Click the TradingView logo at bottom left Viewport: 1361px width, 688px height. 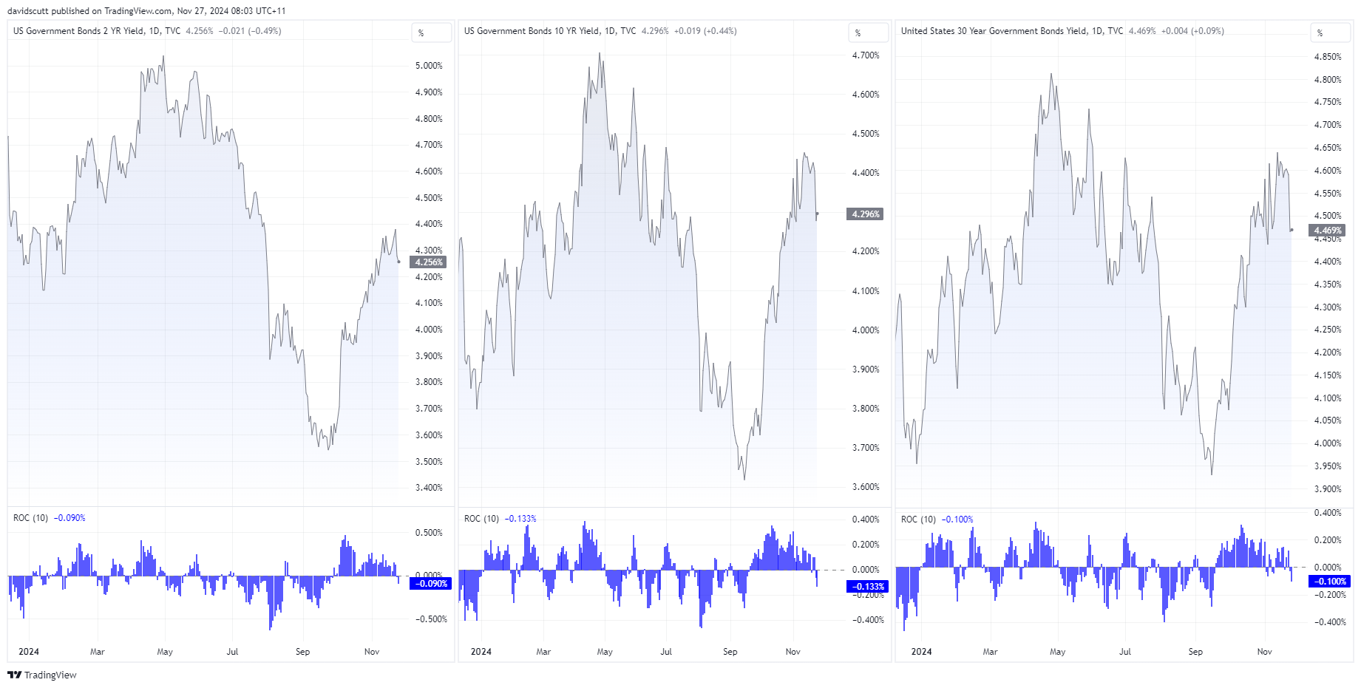click(42, 675)
